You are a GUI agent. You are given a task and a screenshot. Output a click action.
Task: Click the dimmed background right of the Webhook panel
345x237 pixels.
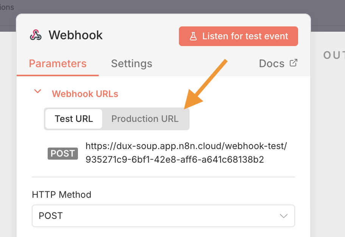pos(328,151)
